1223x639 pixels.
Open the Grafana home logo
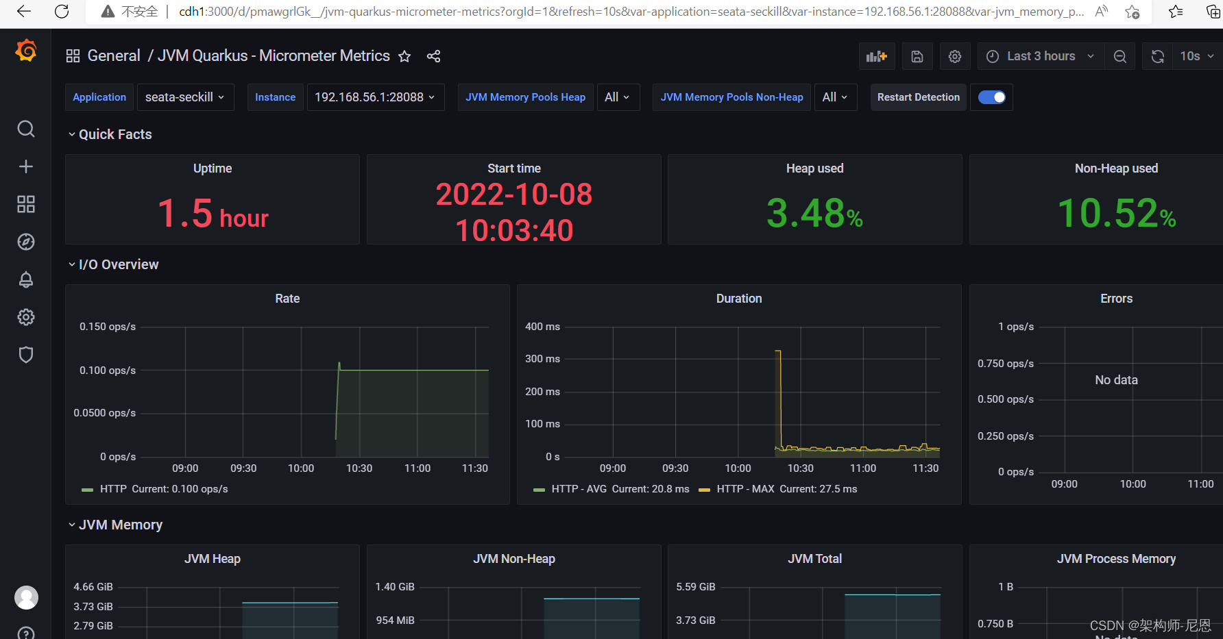pyautogui.click(x=26, y=51)
